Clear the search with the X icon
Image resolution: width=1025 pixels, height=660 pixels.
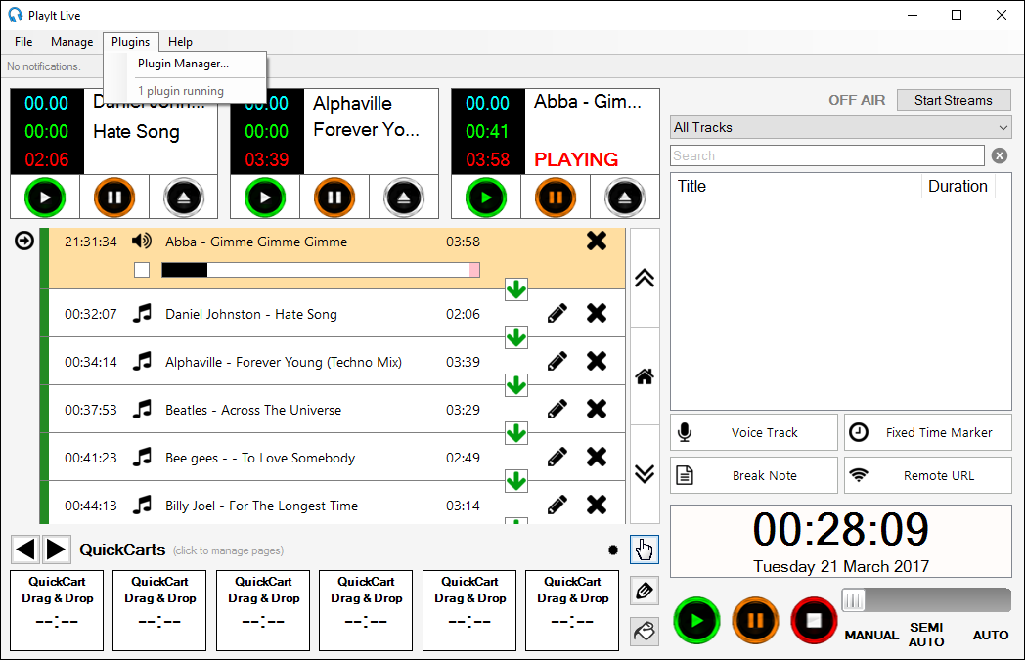point(999,155)
